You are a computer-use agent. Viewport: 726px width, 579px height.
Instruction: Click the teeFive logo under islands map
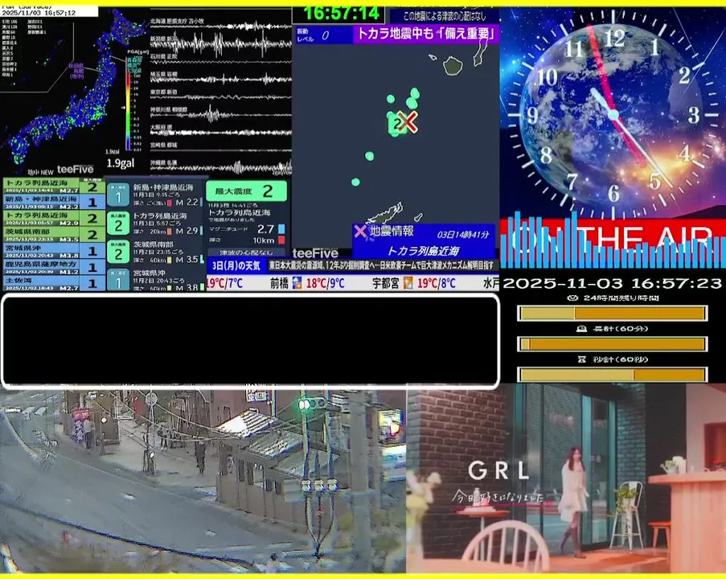pos(315,253)
